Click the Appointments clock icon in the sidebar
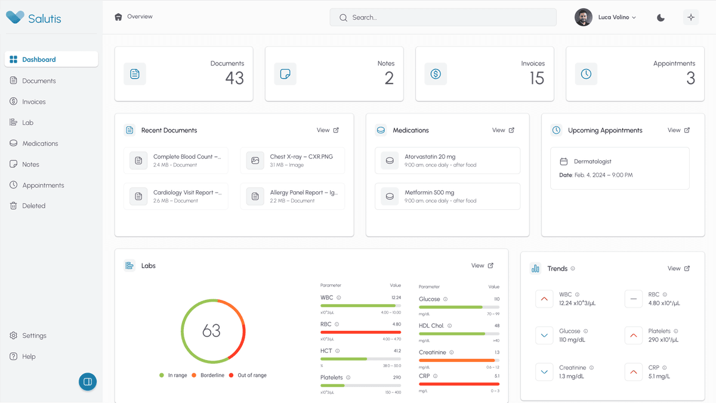The height and width of the screenshot is (403, 716). click(13, 185)
